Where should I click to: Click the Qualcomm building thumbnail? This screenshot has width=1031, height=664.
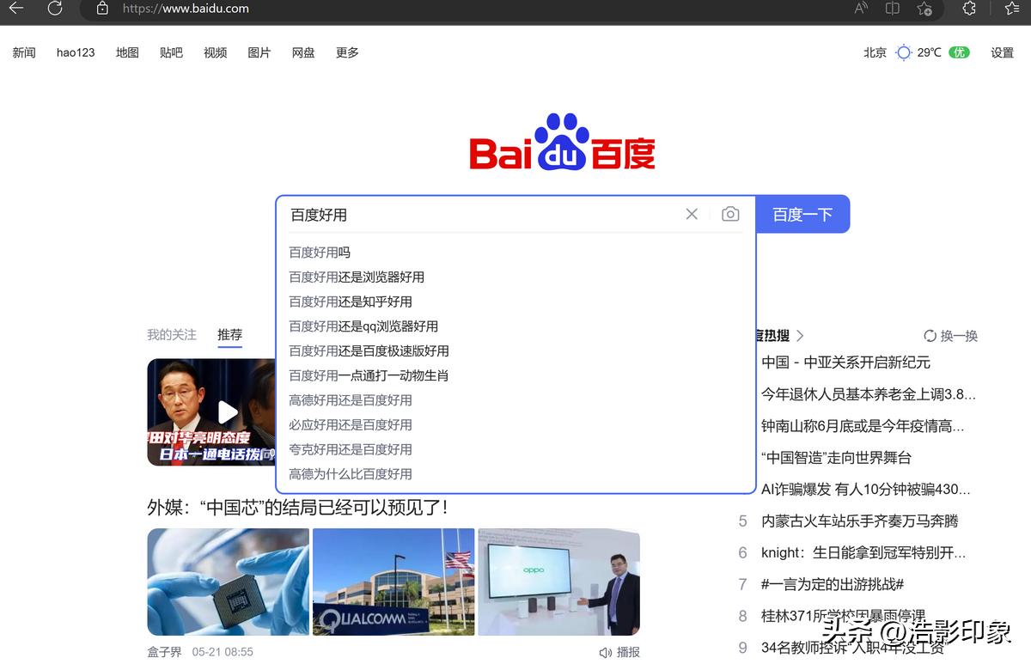[x=393, y=582]
